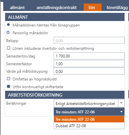
Task: Open the lönetillägg tab
Action: (117, 7)
